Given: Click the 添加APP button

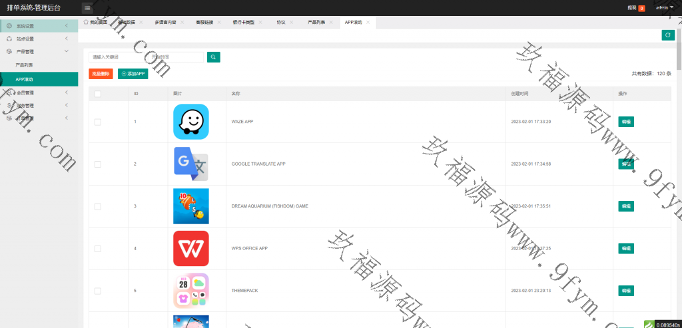Looking at the screenshot, I should click(133, 74).
